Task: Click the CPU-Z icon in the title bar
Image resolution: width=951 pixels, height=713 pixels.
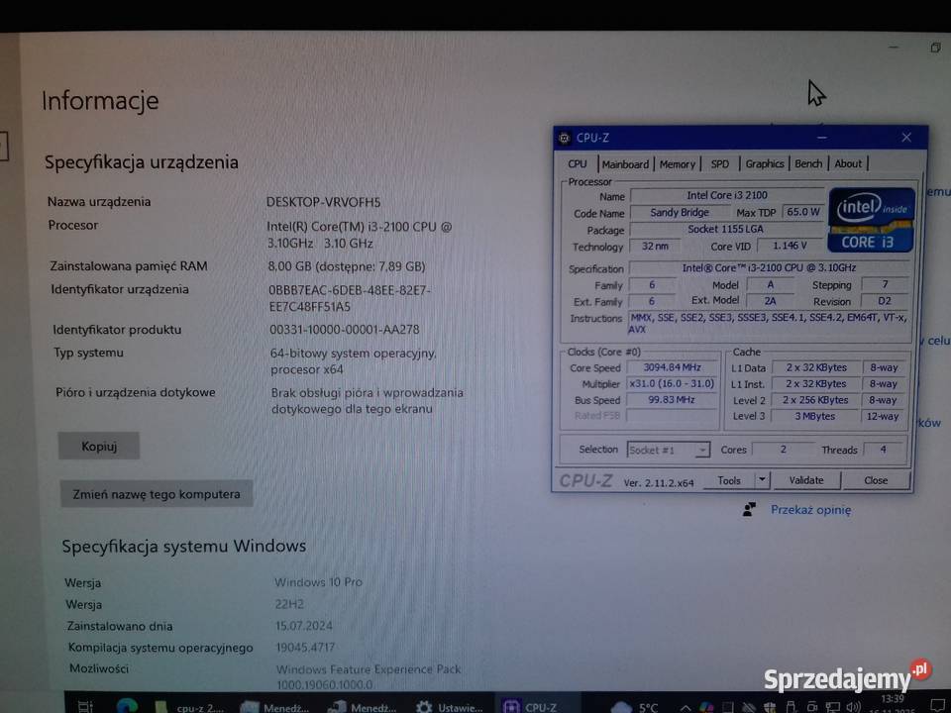Action: click(565, 138)
